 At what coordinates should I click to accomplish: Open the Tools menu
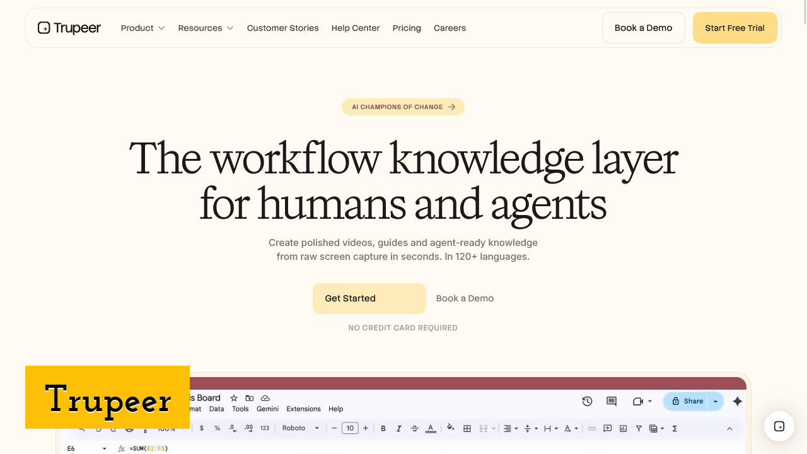[240, 409]
